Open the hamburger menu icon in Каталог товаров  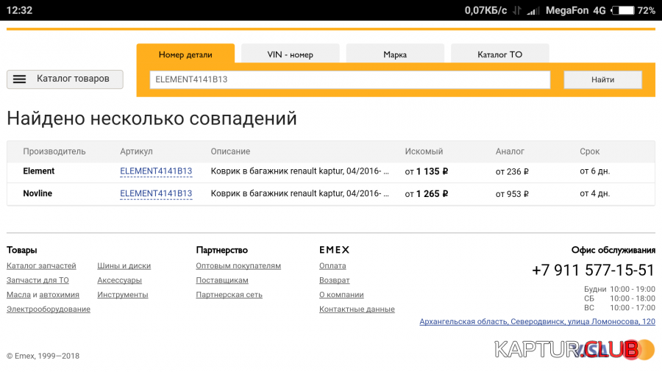[19, 79]
